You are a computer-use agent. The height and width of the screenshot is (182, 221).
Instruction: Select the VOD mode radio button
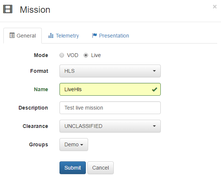click(62, 55)
